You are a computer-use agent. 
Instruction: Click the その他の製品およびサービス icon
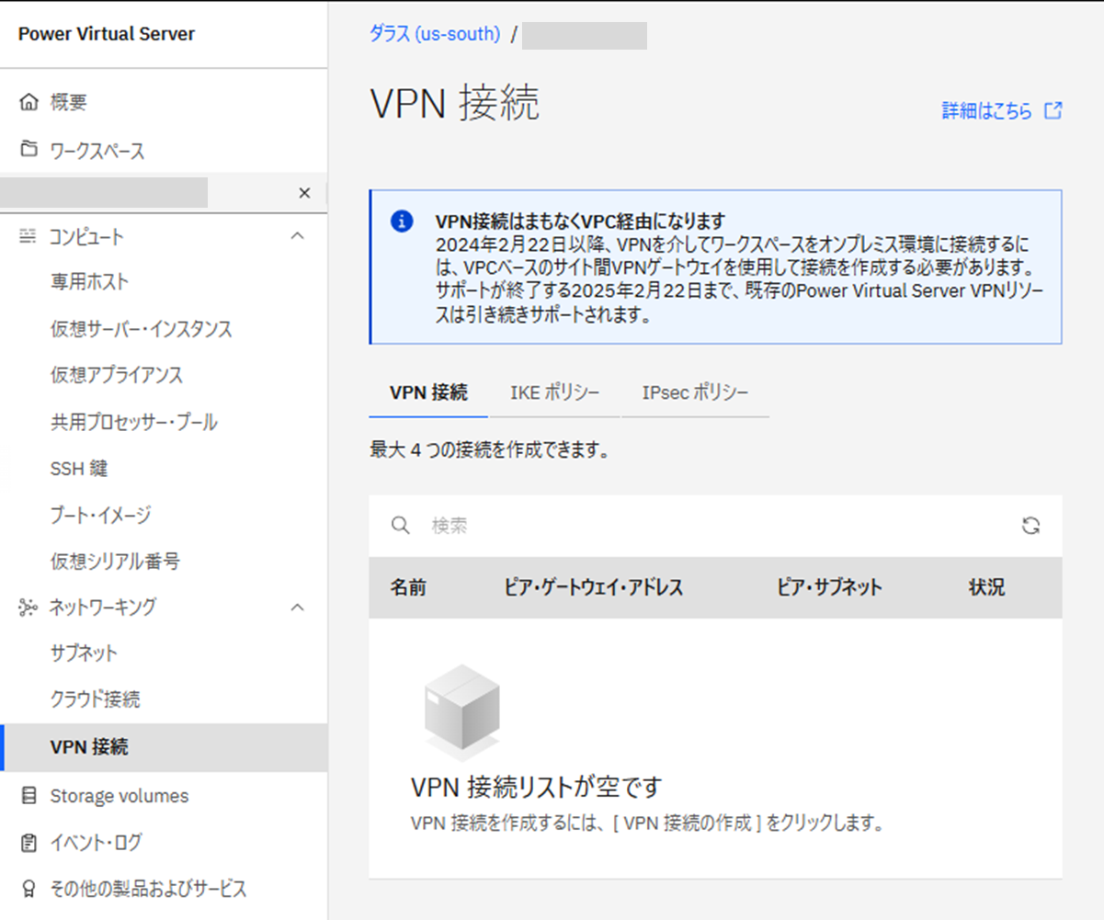click(29, 889)
